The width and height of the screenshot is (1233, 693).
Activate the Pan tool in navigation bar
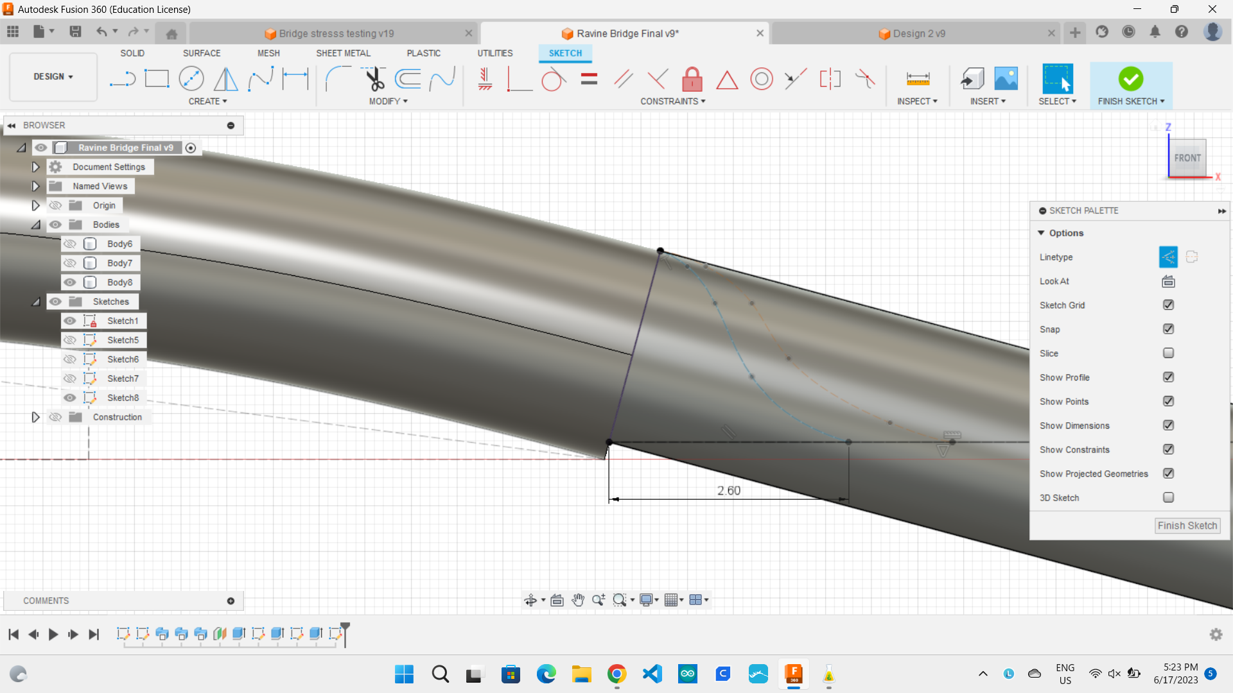click(x=577, y=600)
